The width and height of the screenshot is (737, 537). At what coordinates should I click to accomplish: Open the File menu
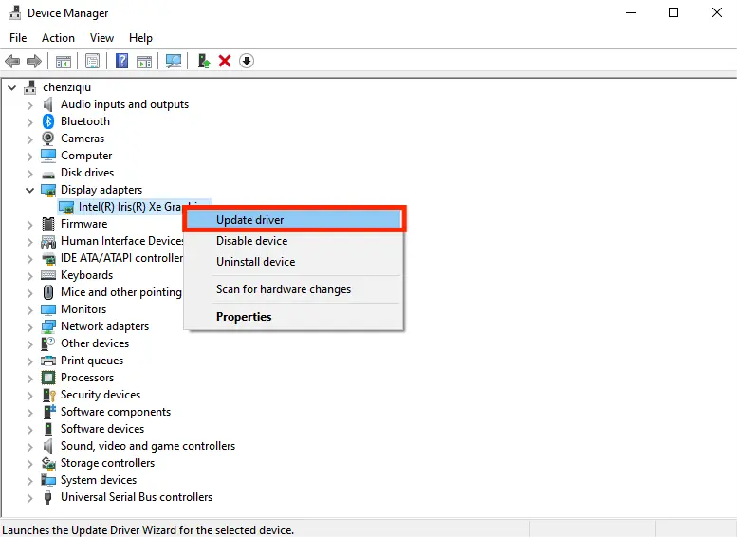[x=18, y=38]
